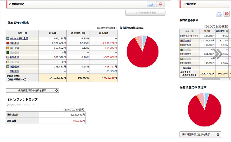Expand 保有資産評価の推移を表示 in the wide view

point(32,91)
